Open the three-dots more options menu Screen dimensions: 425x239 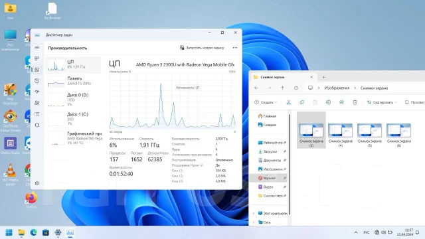pyautogui.click(x=235, y=48)
